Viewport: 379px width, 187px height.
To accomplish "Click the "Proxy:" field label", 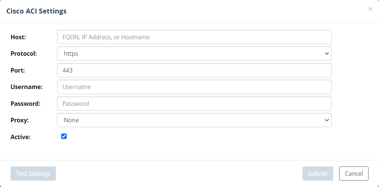I will click(x=20, y=120).
